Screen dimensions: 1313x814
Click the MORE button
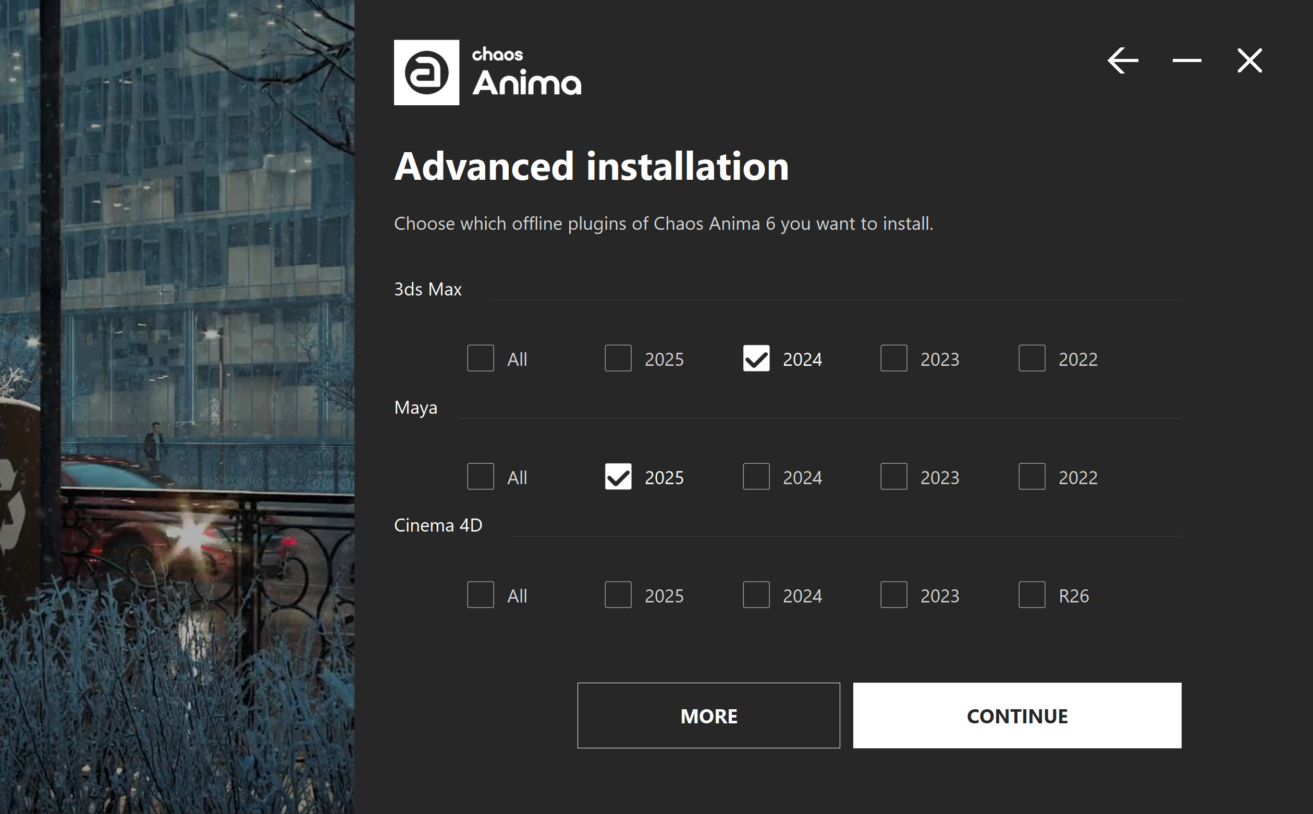tap(708, 716)
